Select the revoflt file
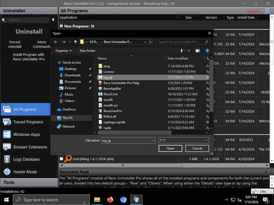Image resolution: width=274 pixels, height=205 pixels. [x=108, y=100]
